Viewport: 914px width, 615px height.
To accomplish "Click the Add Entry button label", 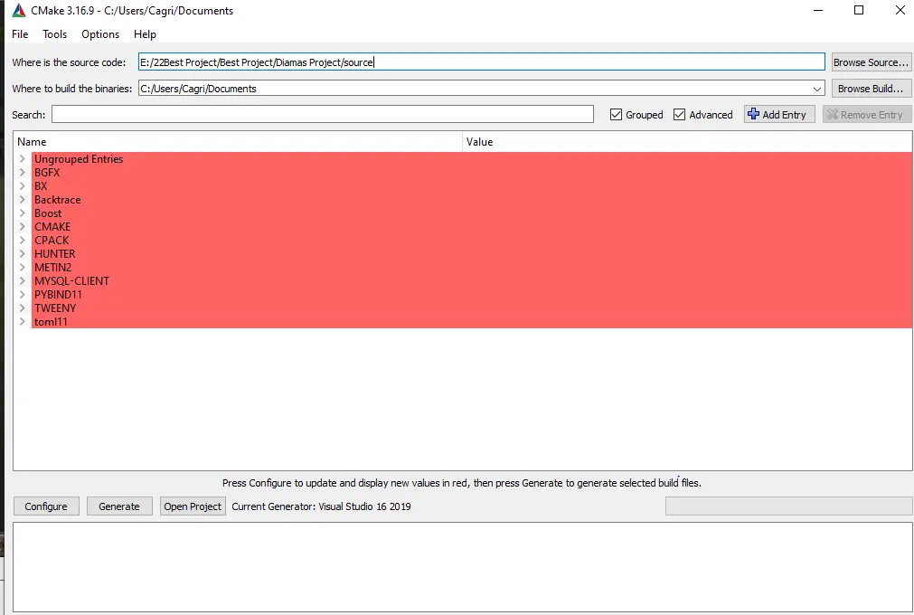I will tap(784, 115).
